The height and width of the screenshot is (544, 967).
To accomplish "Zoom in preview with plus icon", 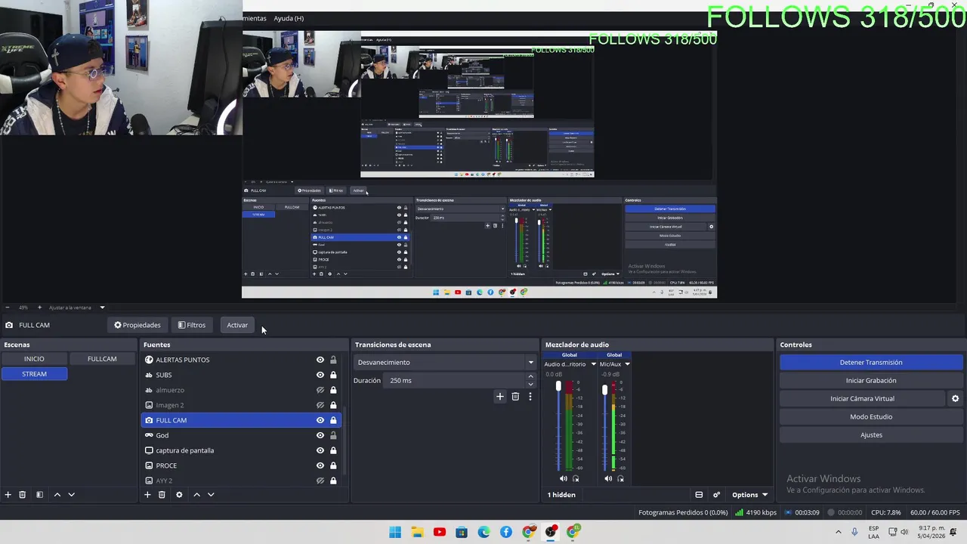I will coord(40,308).
